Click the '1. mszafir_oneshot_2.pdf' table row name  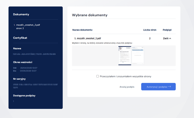88,38
